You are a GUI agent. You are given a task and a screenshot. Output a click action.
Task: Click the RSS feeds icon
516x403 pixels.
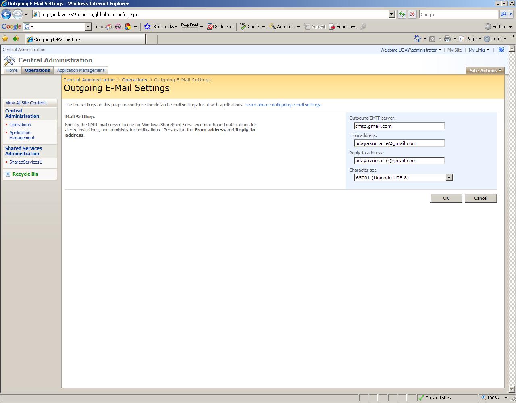(x=432, y=39)
